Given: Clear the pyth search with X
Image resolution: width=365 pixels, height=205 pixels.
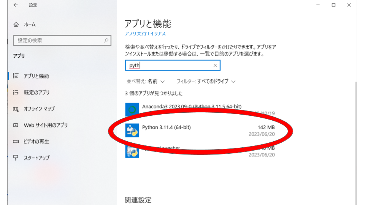Looking at the screenshot, I should [215, 65].
